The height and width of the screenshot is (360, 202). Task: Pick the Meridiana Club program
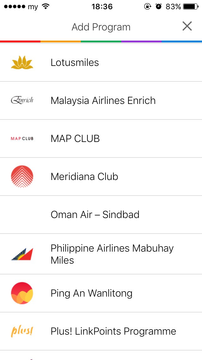click(84, 177)
